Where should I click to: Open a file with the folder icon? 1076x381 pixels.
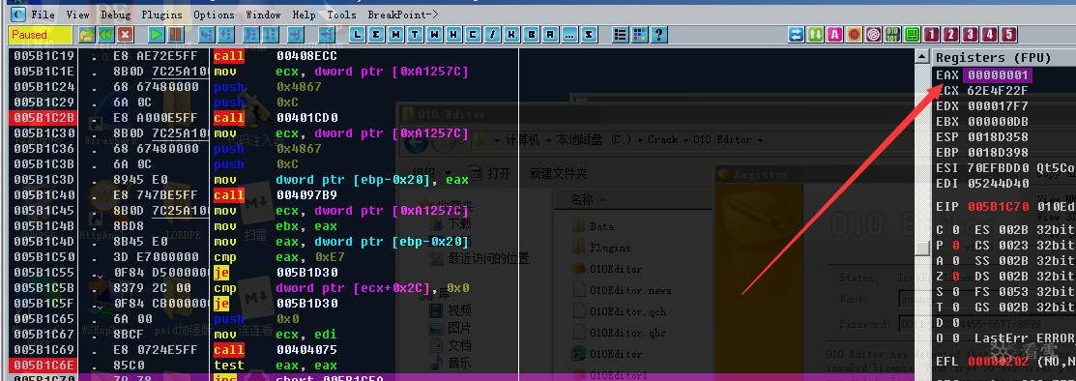86,34
